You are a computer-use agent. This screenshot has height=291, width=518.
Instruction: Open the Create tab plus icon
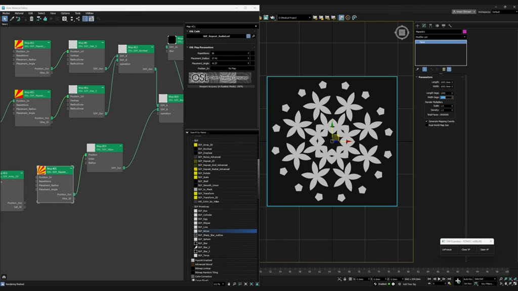click(x=417, y=26)
